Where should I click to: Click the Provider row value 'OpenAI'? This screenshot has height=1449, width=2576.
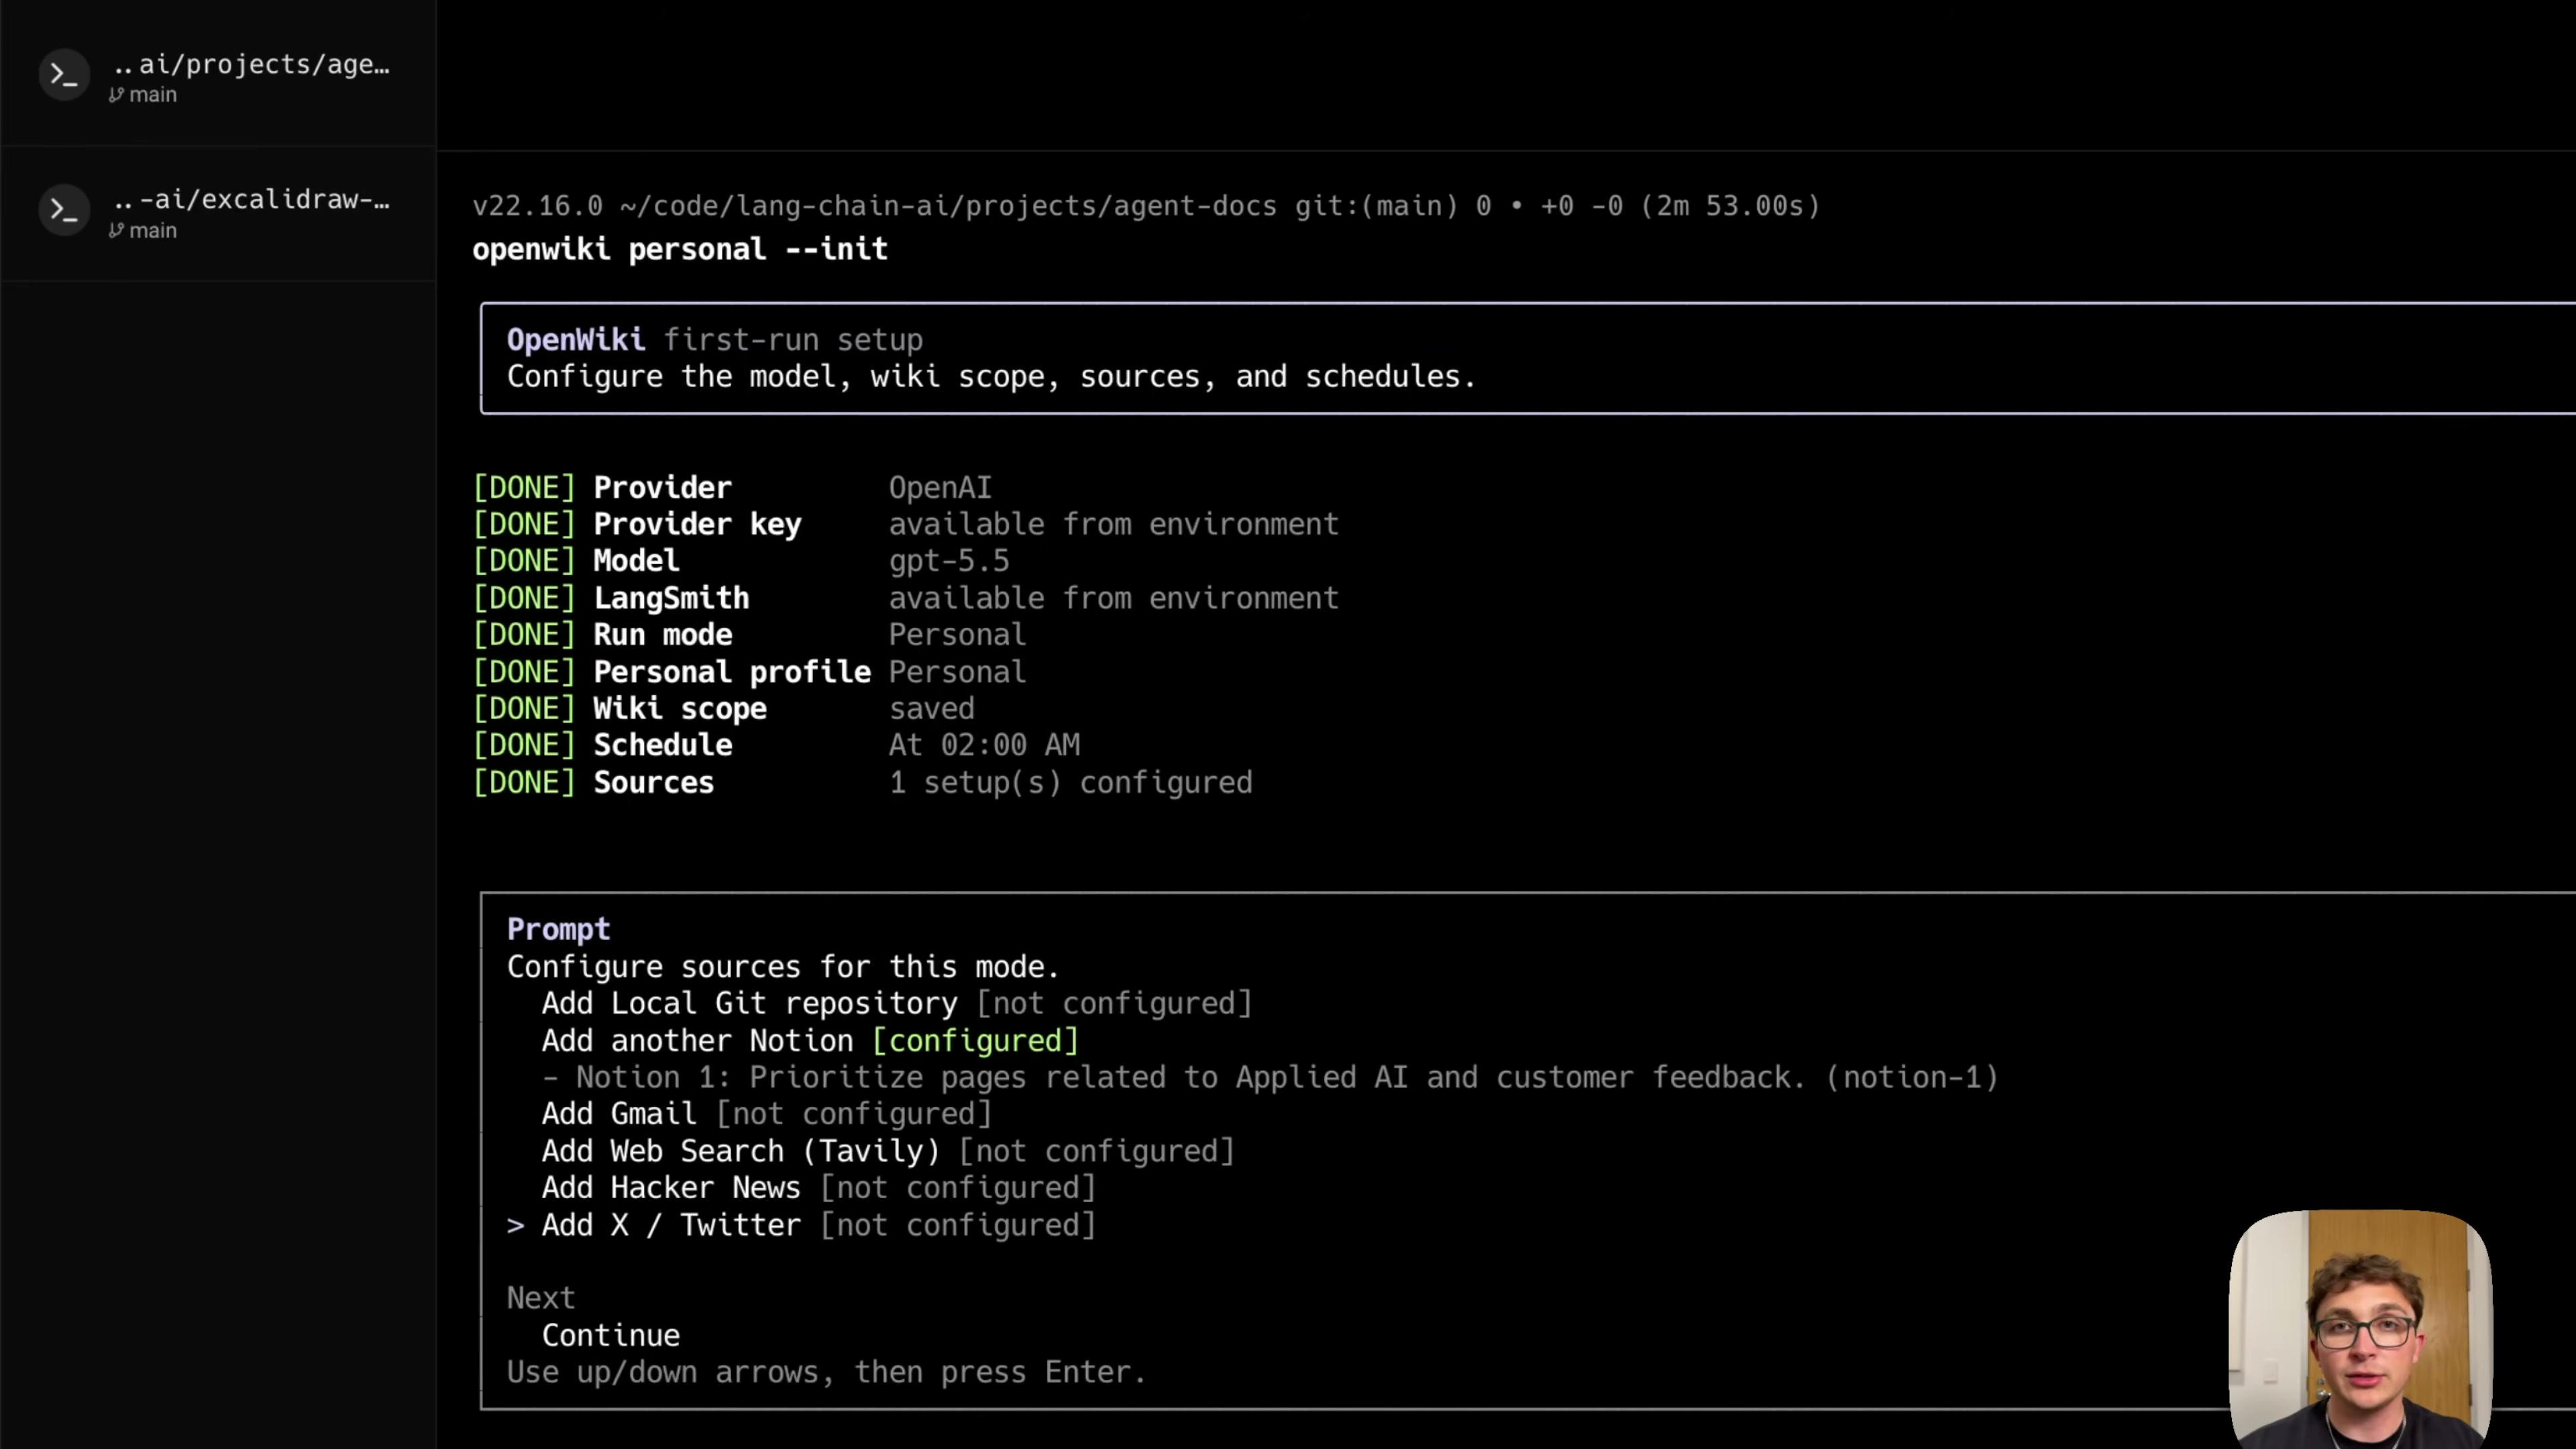click(x=940, y=487)
